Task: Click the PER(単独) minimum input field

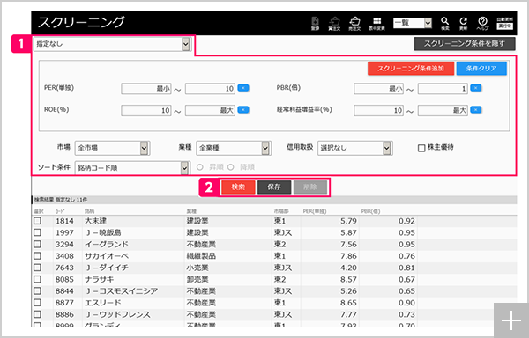Action: coord(146,89)
